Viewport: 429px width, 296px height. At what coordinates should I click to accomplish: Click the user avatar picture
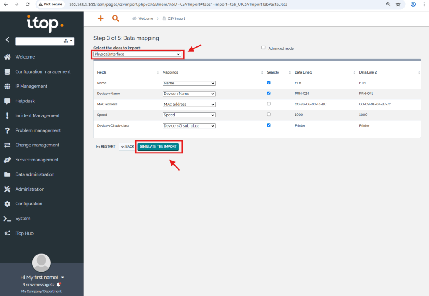coord(41,262)
